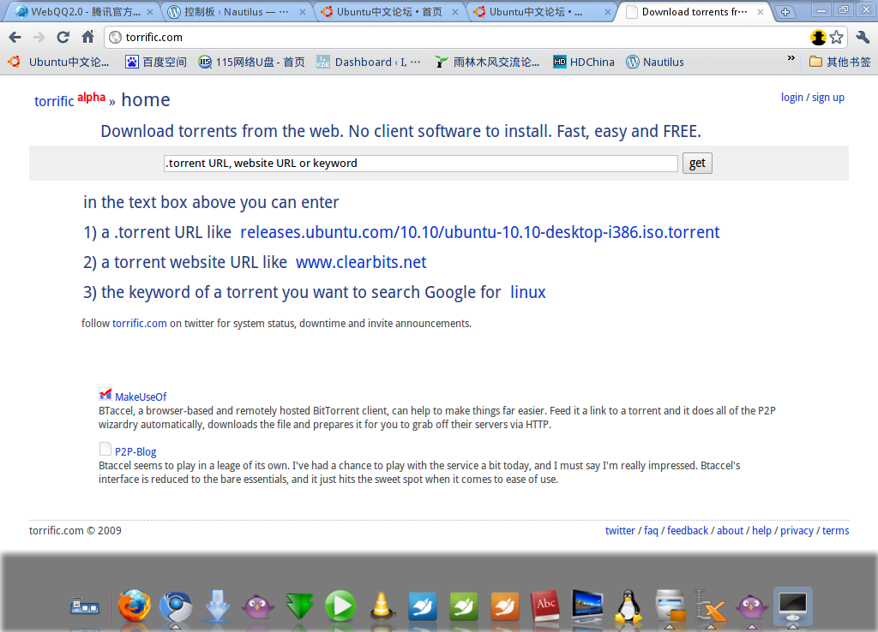Click the workspace switcher icon in the dock
Image resolution: width=878 pixels, height=632 pixels.
pyautogui.click(x=85, y=606)
